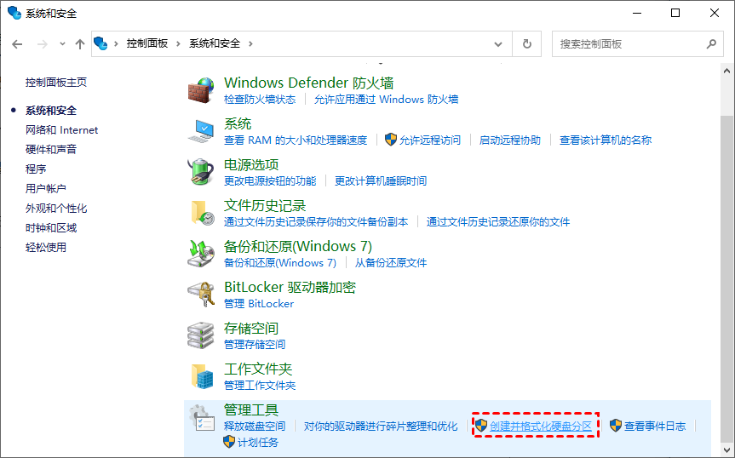
Task: Click 管理工作文件夹 link
Action: click(x=260, y=386)
